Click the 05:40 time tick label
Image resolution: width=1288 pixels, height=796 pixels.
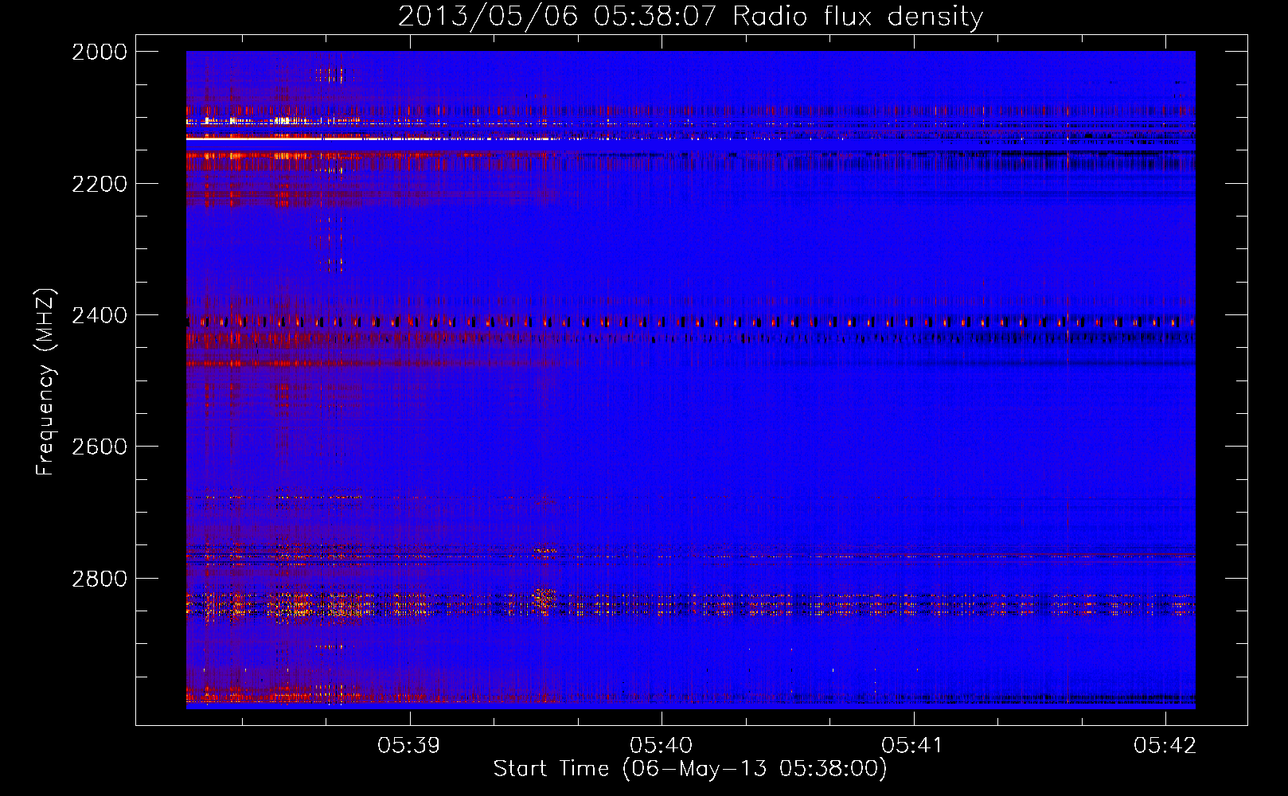point(662,746)
